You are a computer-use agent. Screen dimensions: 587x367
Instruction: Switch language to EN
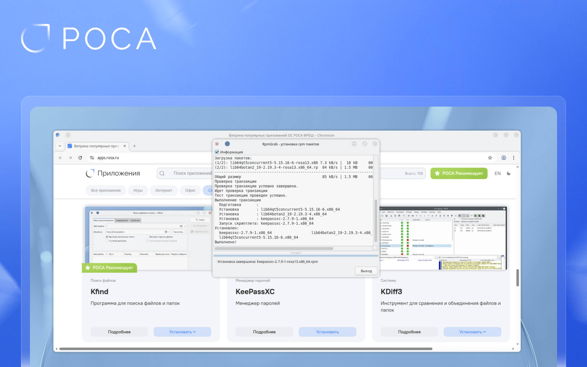point(497,173)
